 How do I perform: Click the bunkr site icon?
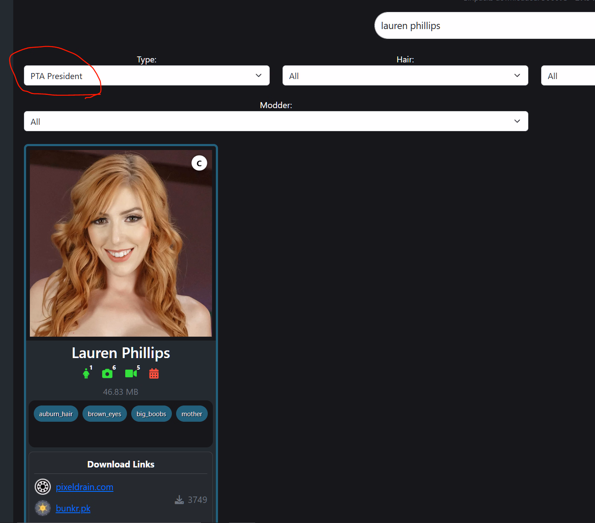[43, 508]
